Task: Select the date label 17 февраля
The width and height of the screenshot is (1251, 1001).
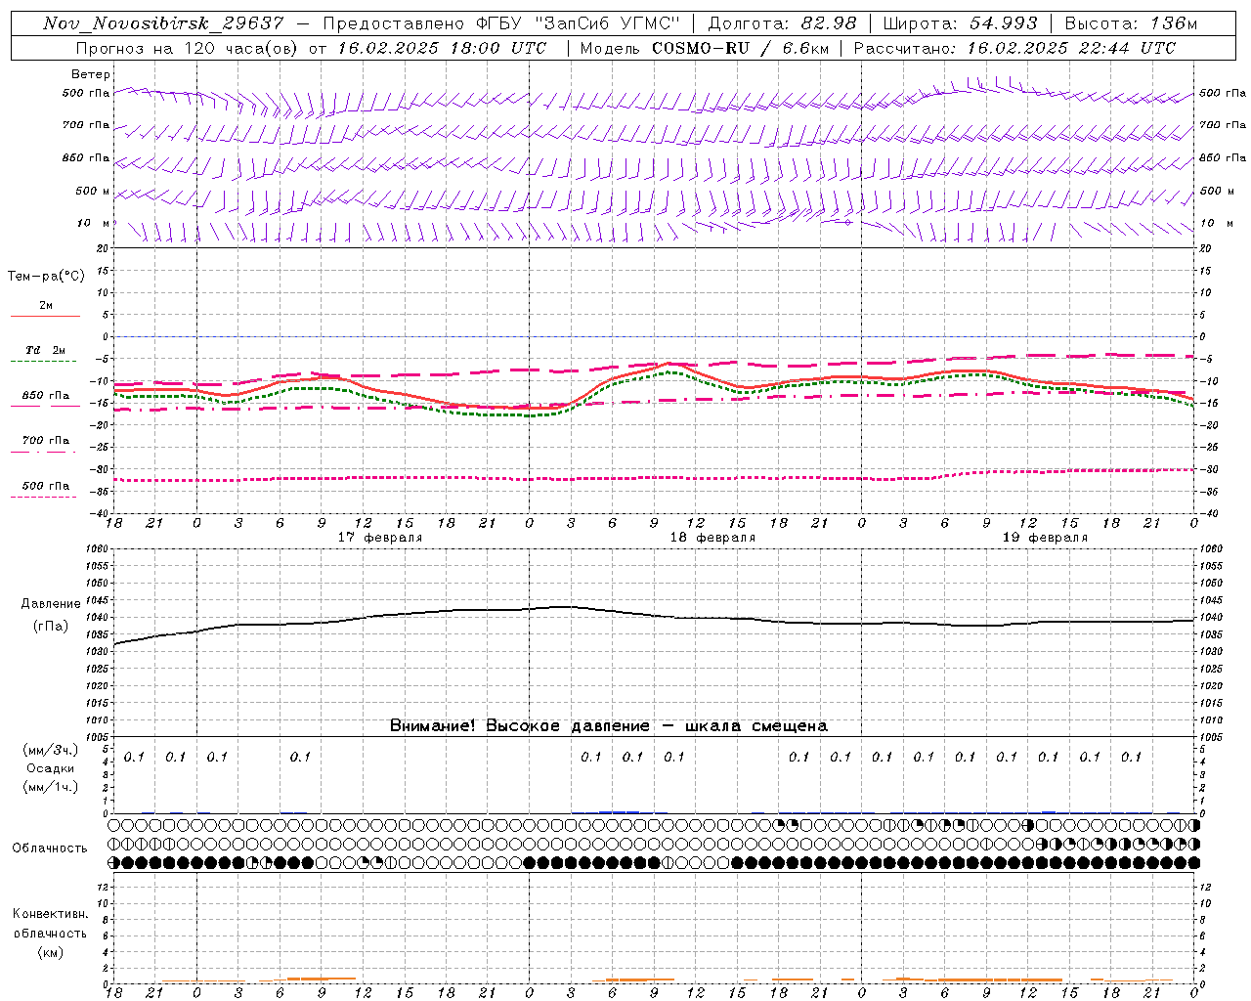Action: pos(380,538)
